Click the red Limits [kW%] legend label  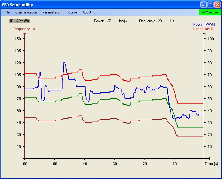click(203, 29)
